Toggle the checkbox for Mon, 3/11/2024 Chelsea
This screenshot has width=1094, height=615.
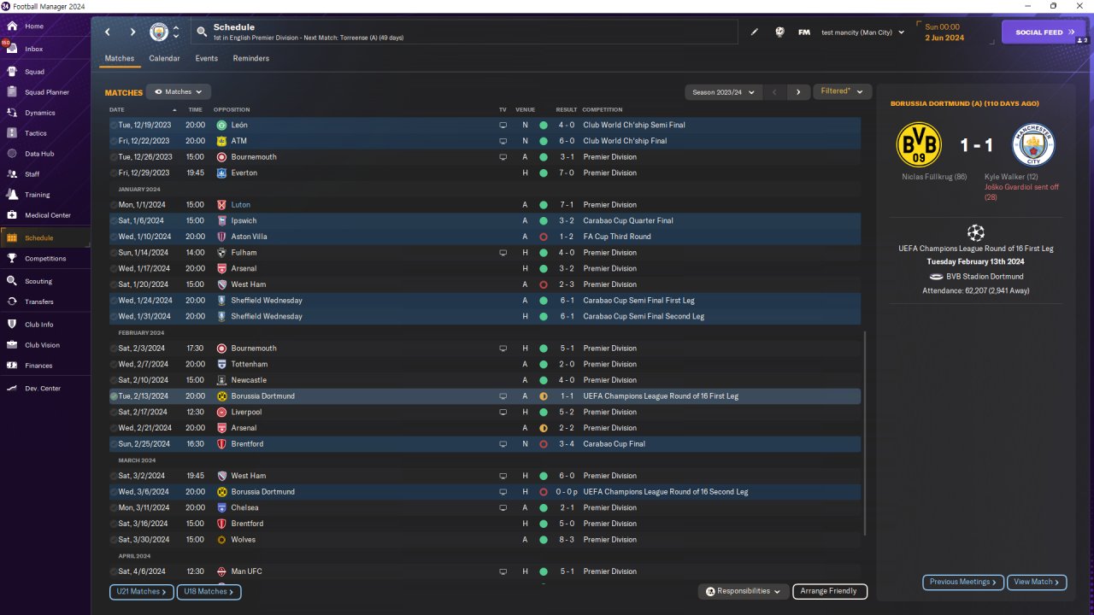tap(114, 508)
